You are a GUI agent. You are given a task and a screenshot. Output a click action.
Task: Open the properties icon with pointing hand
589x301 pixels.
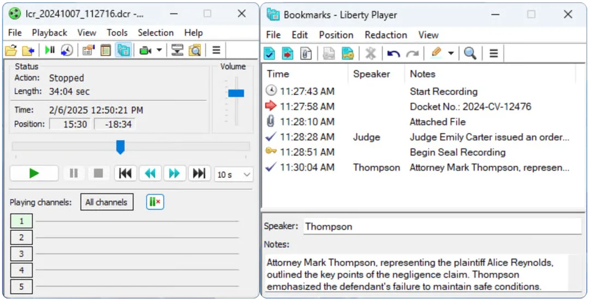tap(88, 50)
